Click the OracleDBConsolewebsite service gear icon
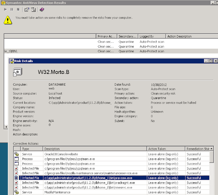 [16, 154]
